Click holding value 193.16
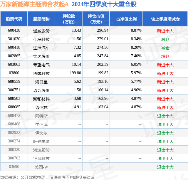 click(103, 82)
